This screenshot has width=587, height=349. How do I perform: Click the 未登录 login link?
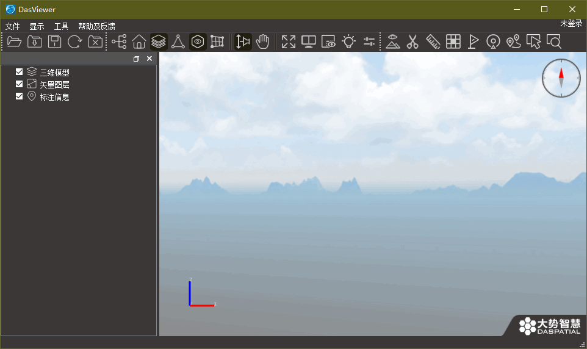[x=571, y=23]
